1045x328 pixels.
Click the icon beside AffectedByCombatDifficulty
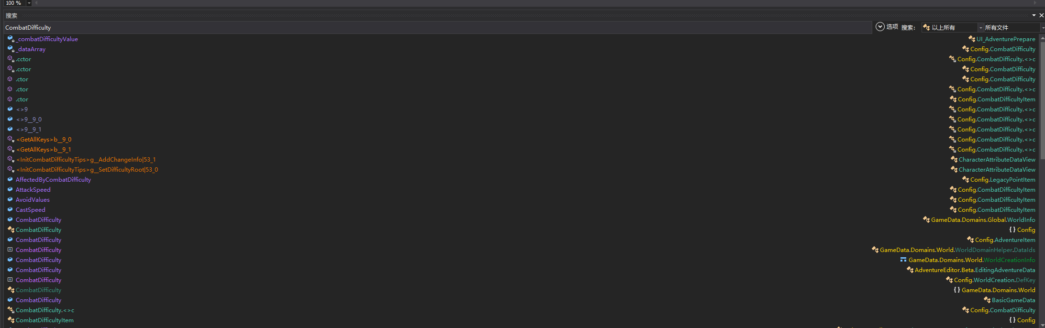(x=10, y=179)
